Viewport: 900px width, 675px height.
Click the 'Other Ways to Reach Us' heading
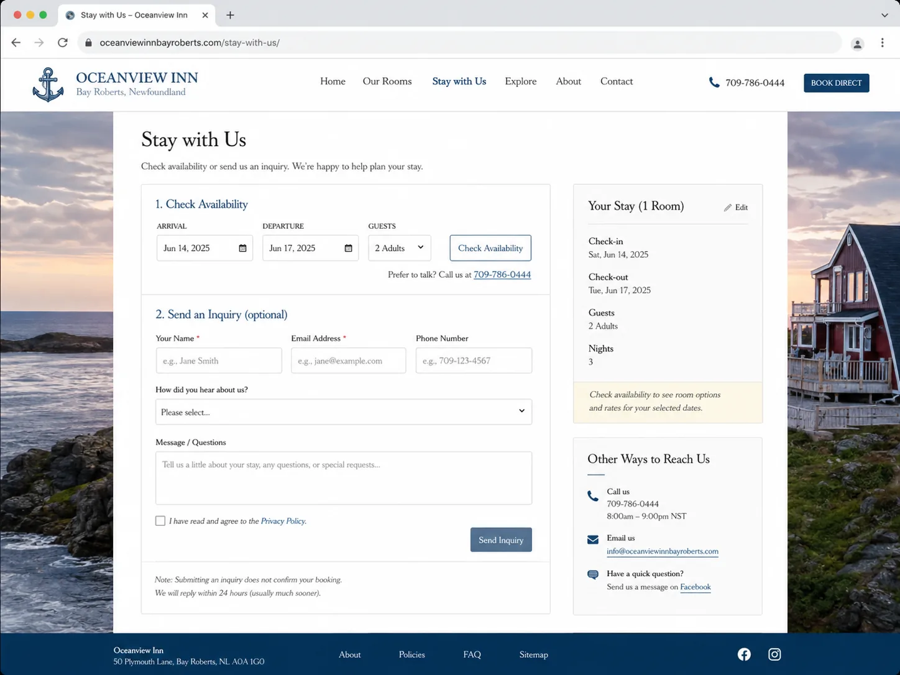pos(648,459)
